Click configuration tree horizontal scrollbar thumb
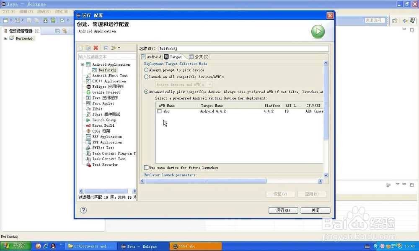This screenshot has height=251, width=419. click(x=106, y=191)
